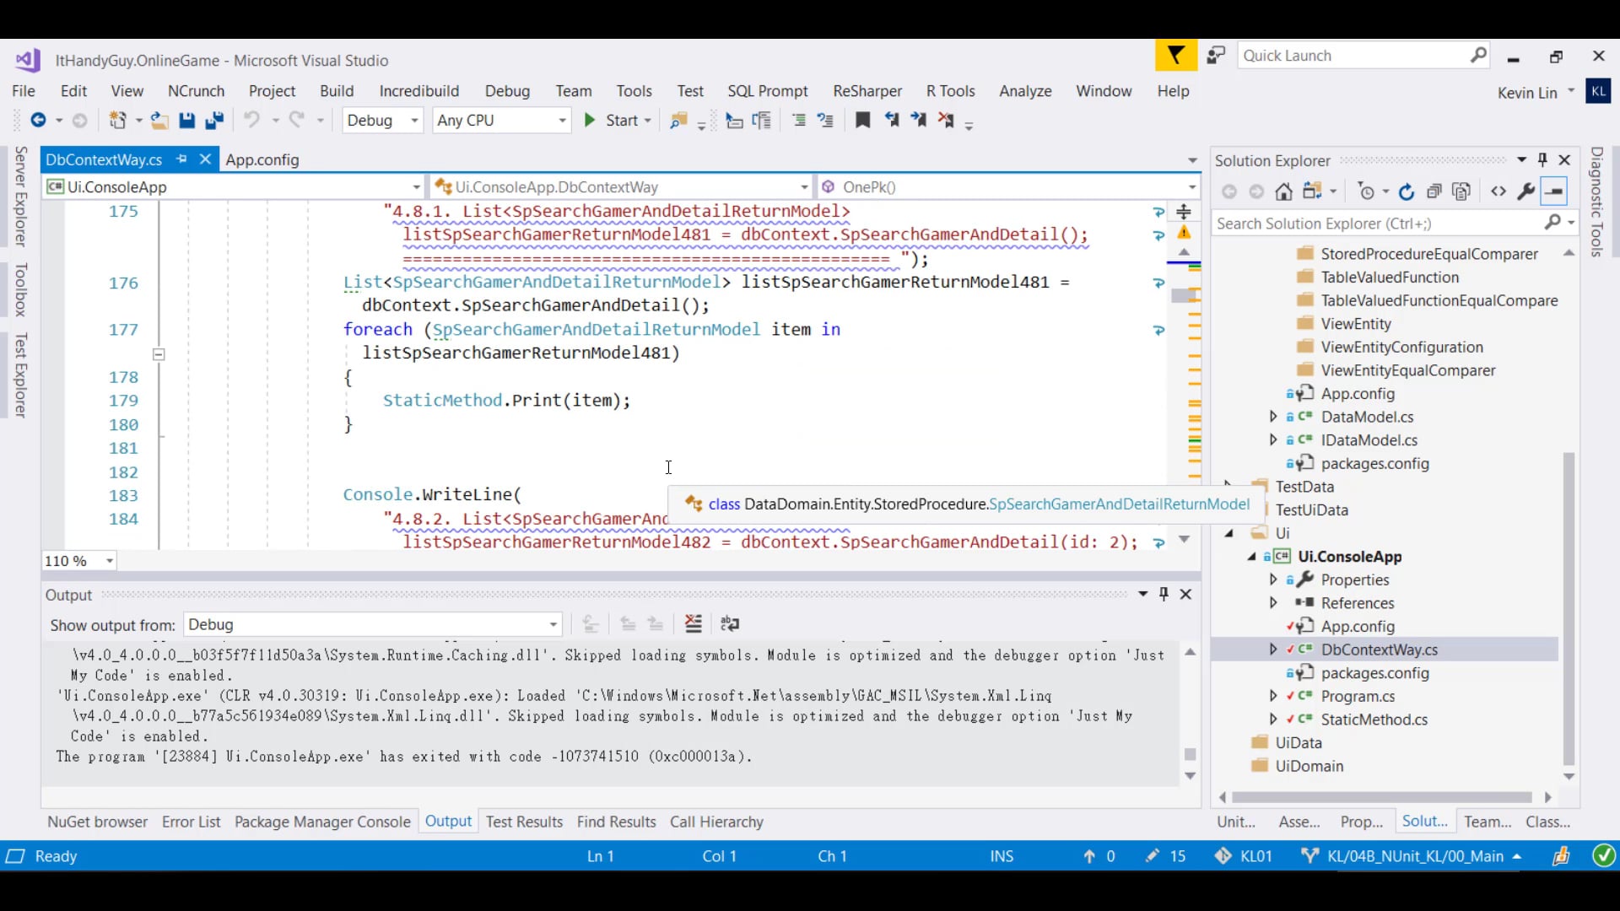
Task: Click the View Code angle brackets icon
Action: tap(1498, 192)
